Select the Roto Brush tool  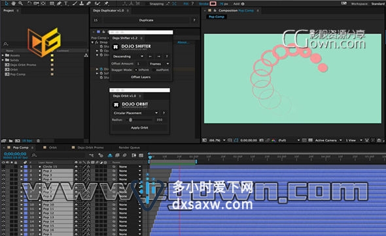click(97, 3)
